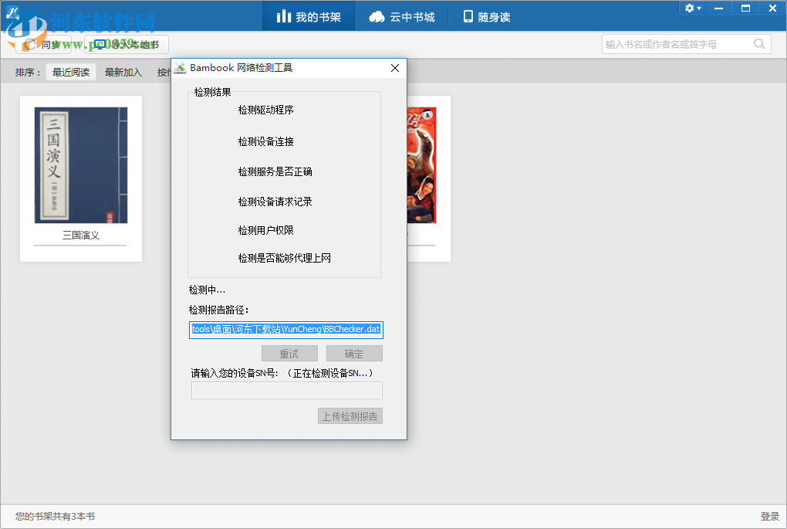Click the search magnifier icon
The width and height of the screenshot is (787, 529).
click(x=758, y=44)
